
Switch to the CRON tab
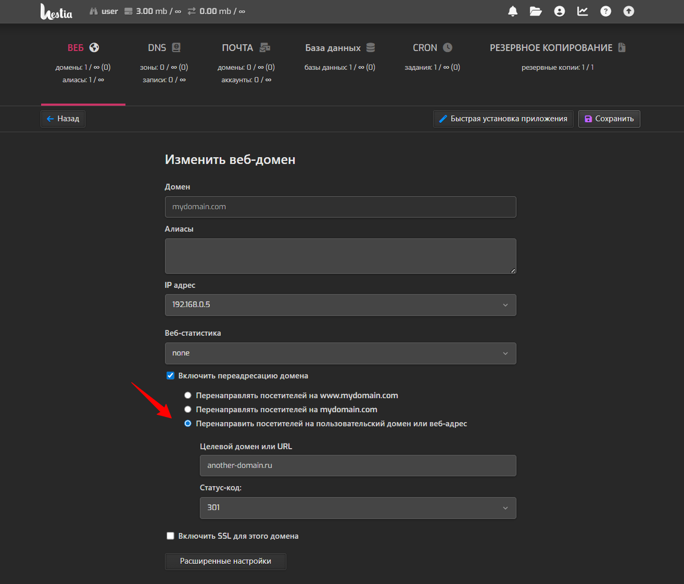(x=433, y=47)
